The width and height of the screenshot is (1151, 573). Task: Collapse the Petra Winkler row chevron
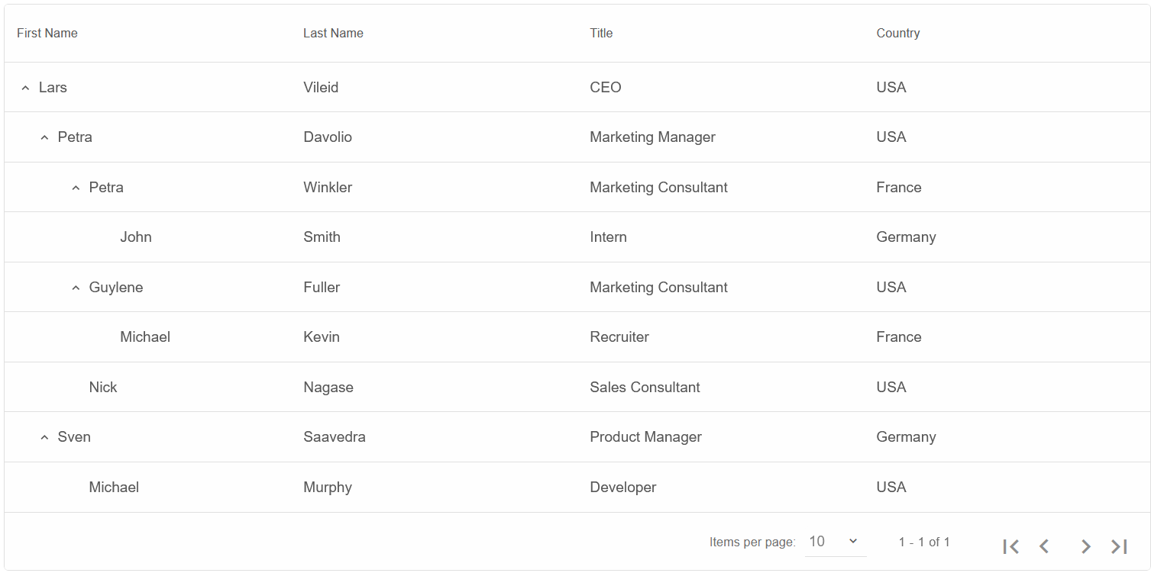76,188
